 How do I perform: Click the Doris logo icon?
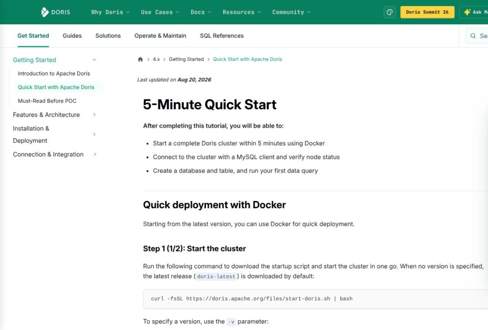pyautogui.click(x=45, y=12)
